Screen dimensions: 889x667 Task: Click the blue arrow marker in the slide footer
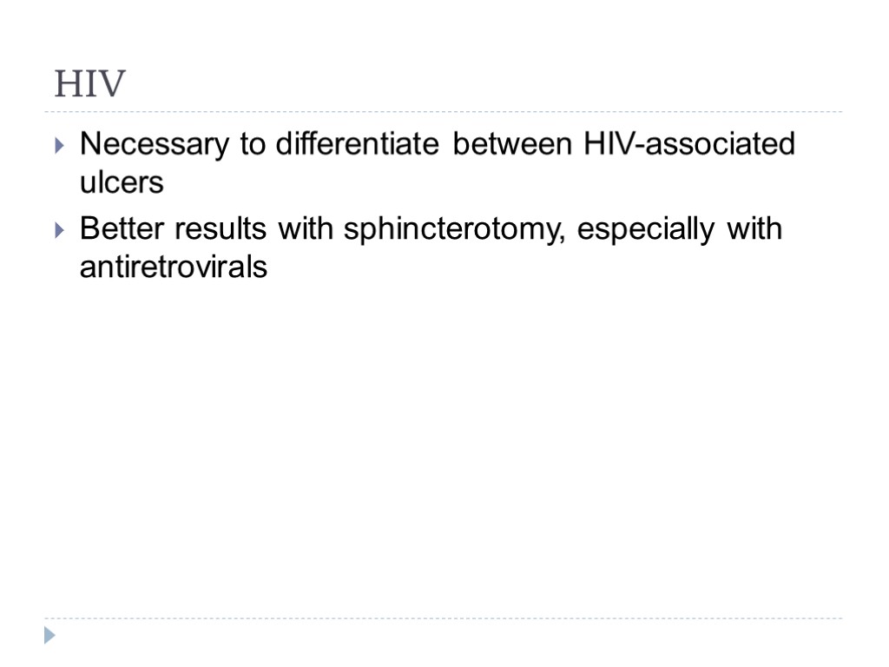(x=50, y=636)
